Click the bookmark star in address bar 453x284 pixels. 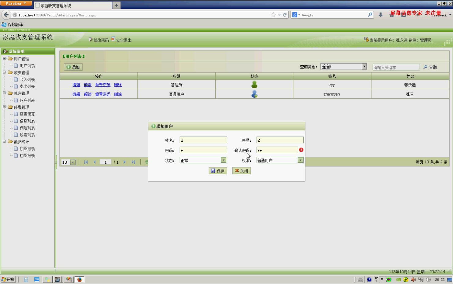click(273, 15)
